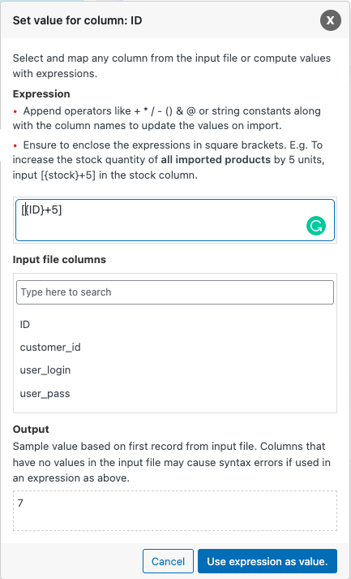Open the Grammarly icon in expression box
Image resolution: width=351 pixels, height=579 pixels.
coord(316,226)
